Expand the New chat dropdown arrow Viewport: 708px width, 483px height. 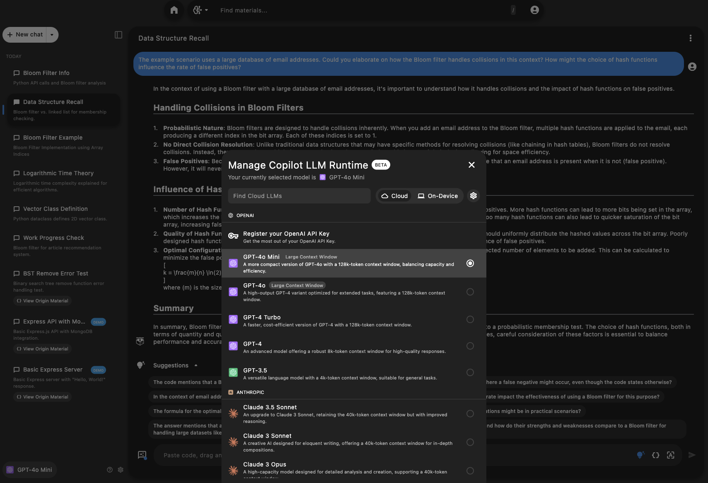[x=52, y=35]
